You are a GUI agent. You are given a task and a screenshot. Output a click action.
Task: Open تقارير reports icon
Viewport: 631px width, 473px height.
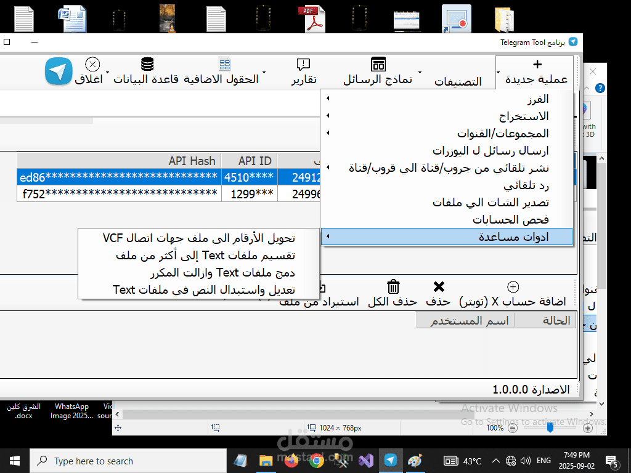coord(303,64)
